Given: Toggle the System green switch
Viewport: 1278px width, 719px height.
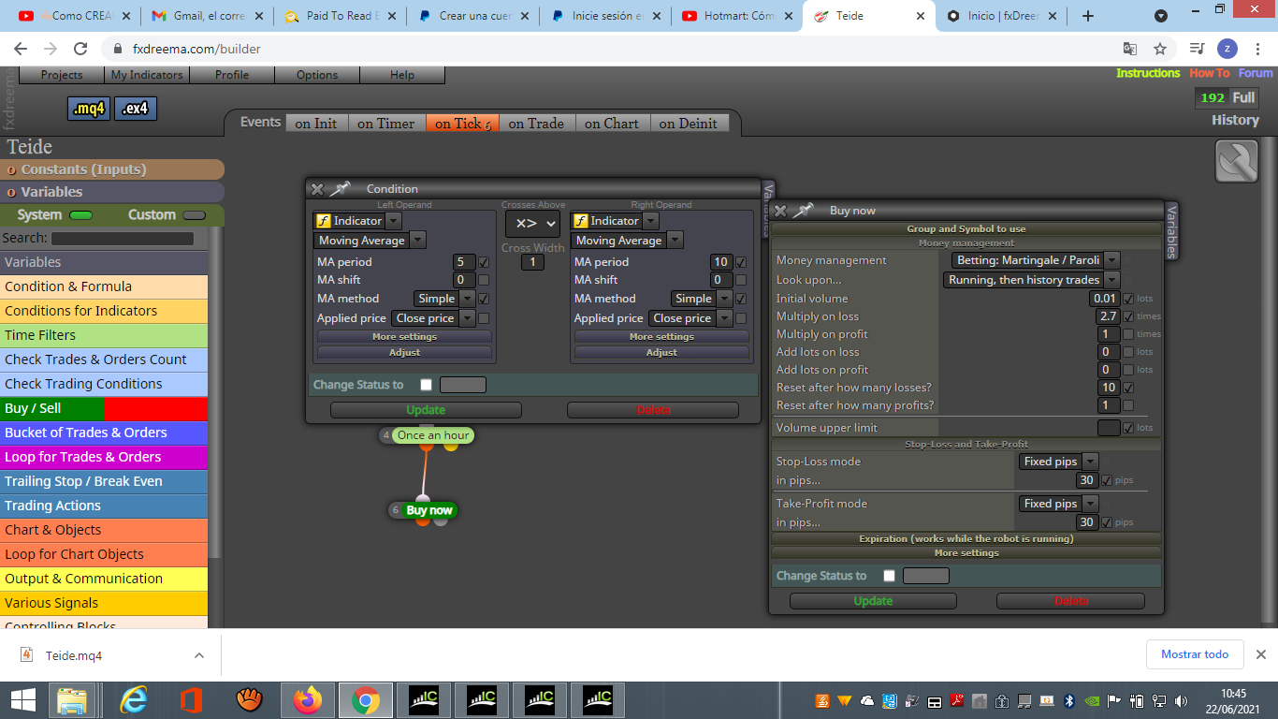Looking at the screenshot, I should point(81,215).
